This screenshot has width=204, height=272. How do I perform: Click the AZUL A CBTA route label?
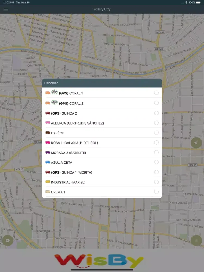[61, 163]
